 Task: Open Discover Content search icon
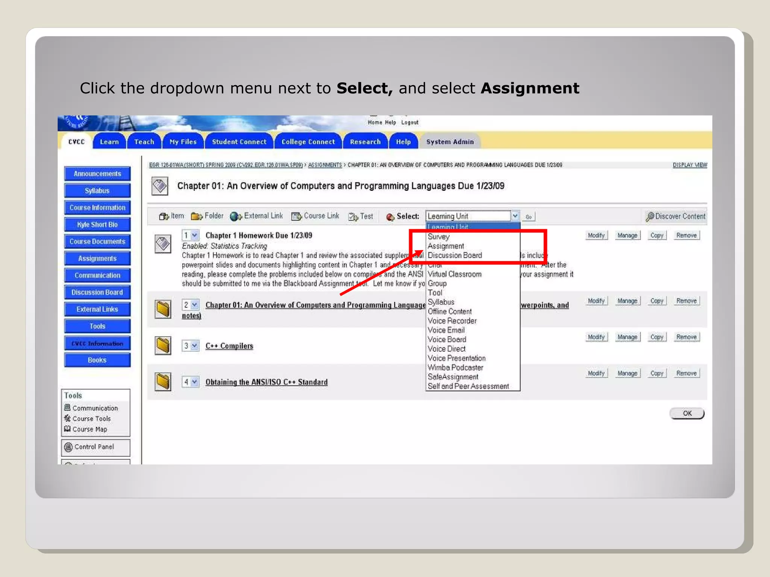(650, 216)
